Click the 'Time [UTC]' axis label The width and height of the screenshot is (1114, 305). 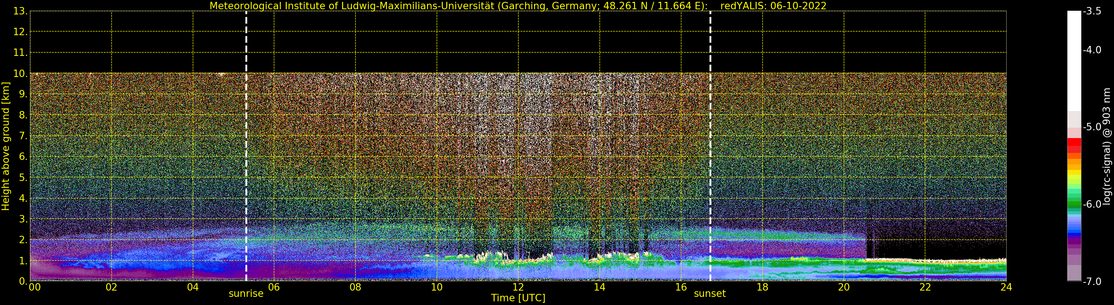[x=518, y=298]
